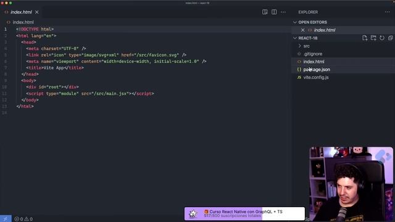The image size is (395, 222).
Task: Create a new file in REACT-18
Action: coord(365,38)
